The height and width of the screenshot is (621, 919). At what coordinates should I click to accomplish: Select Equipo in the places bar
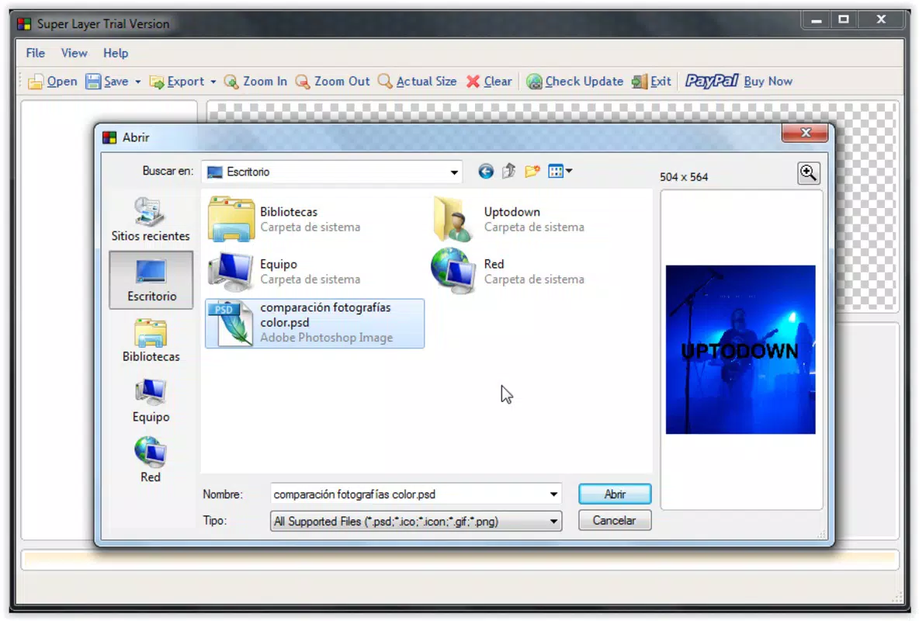(x=151, y=401)
